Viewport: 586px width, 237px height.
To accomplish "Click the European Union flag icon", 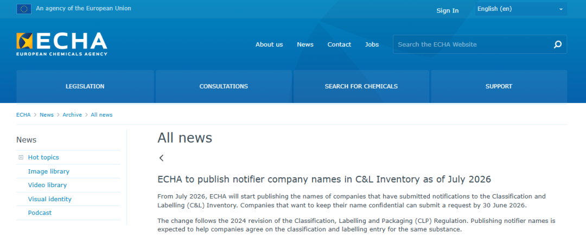I will [x=24, y=9].
